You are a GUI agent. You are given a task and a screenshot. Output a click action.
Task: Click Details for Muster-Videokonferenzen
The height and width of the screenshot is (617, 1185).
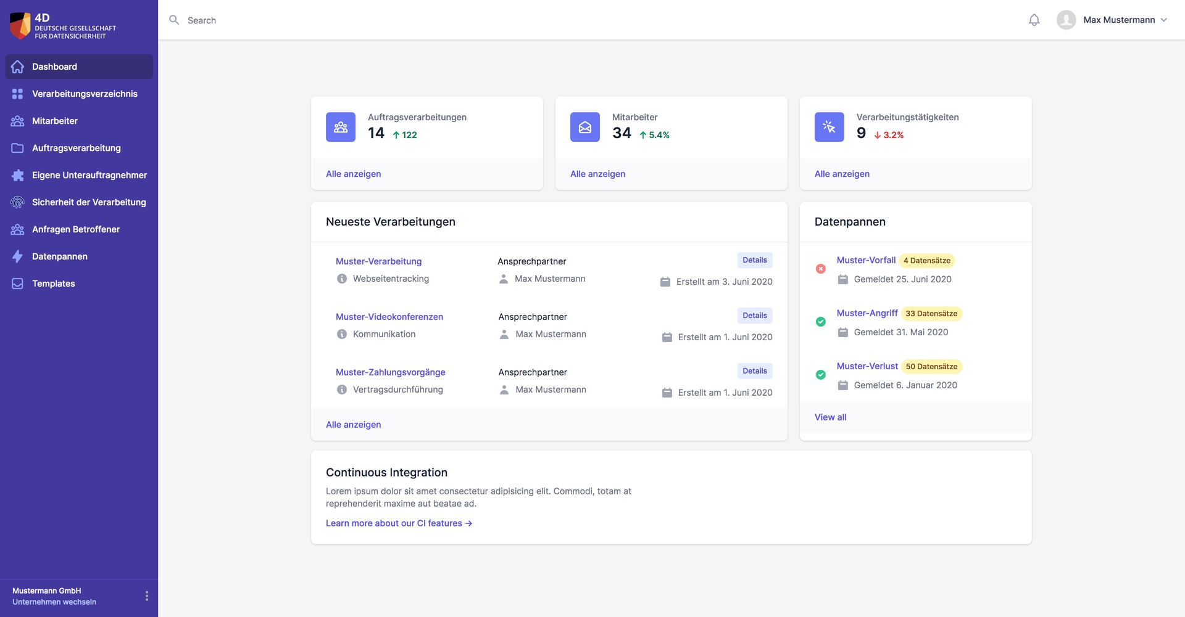tap(754, 315)
